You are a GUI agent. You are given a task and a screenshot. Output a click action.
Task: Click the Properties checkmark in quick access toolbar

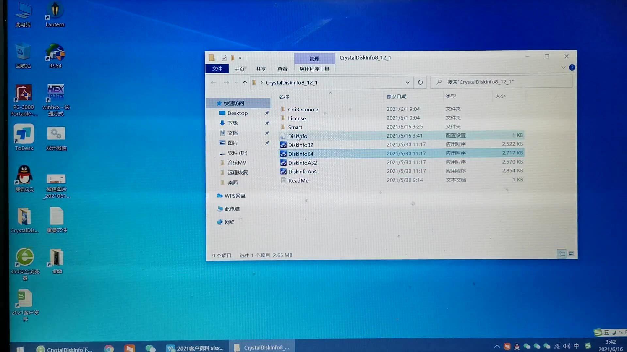[x=224, y=58]
